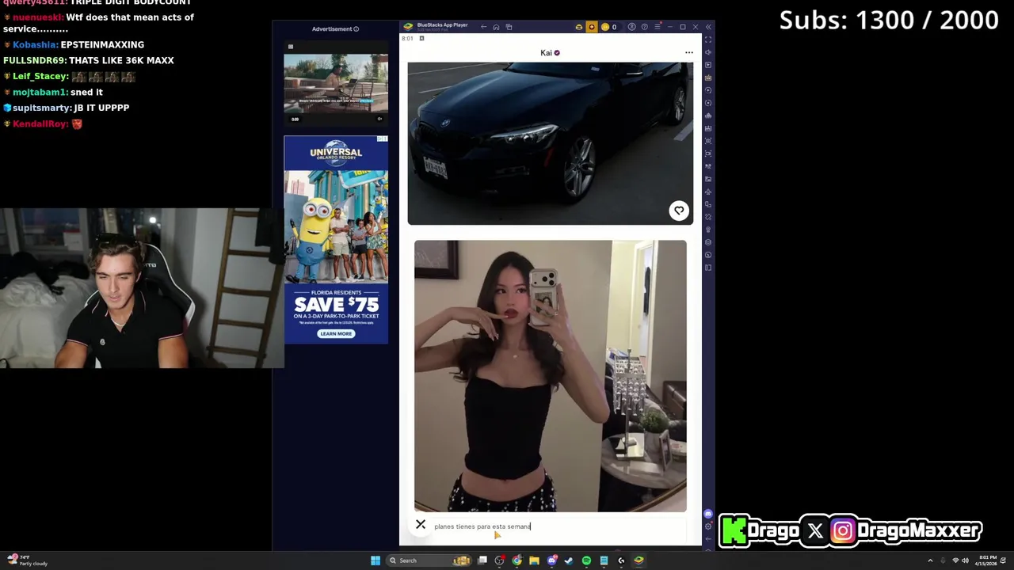This screenshot has width=1014, height=570.
Task: Open OBS Studio from taskbar
Action: click(x=499, y=560)
